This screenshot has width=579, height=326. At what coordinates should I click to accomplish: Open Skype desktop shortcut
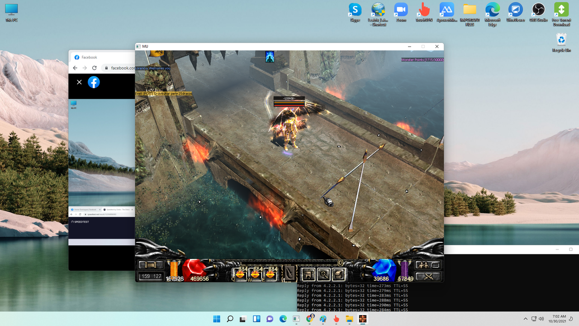[x=355, y=12]
